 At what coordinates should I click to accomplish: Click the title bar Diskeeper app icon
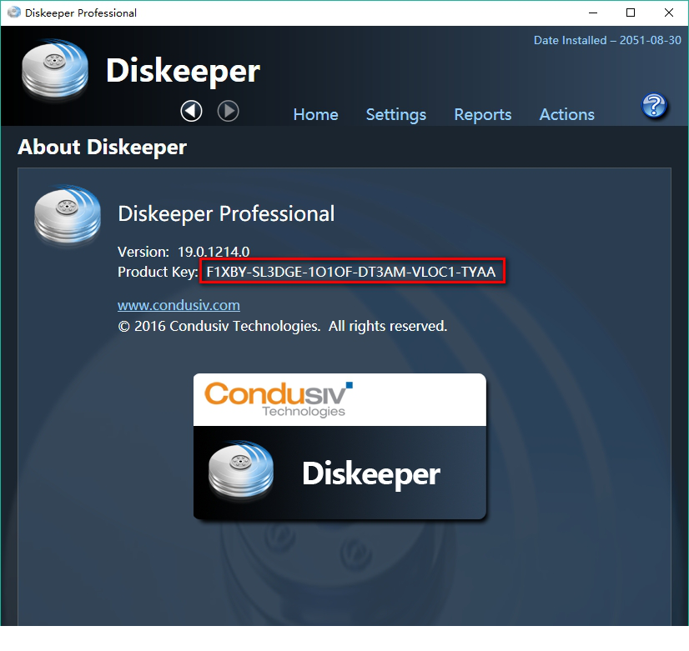click(x=14, y=13)
